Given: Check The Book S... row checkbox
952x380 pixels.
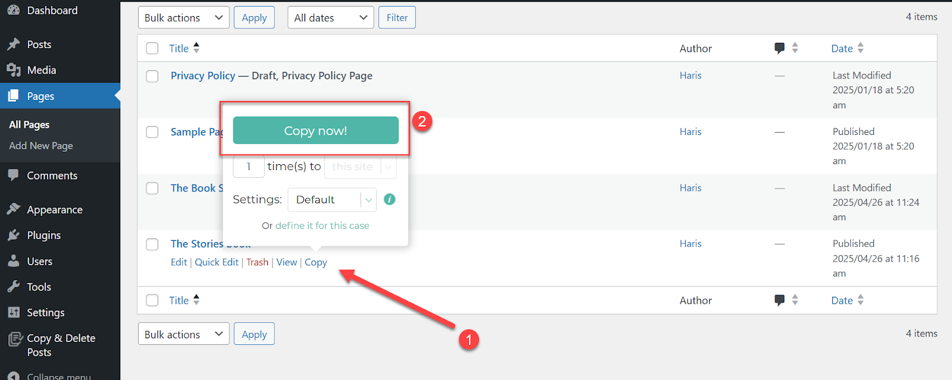Looking at the screenshot, I should [x=152, y=189].
